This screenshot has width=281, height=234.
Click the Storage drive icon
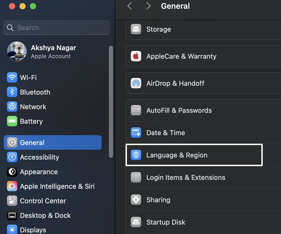point(136,29)
